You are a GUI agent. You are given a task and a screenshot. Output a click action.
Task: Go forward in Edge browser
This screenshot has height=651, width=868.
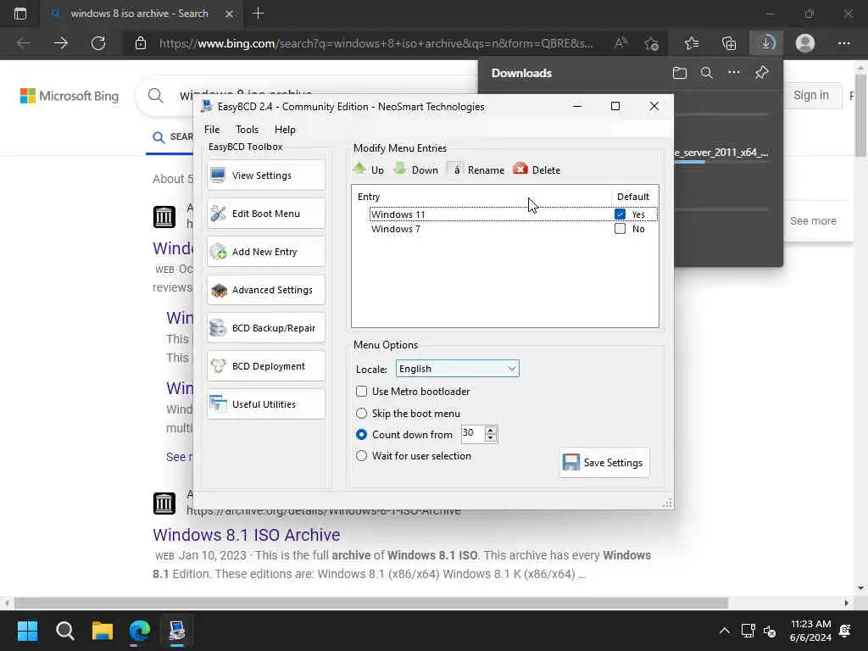61,43
